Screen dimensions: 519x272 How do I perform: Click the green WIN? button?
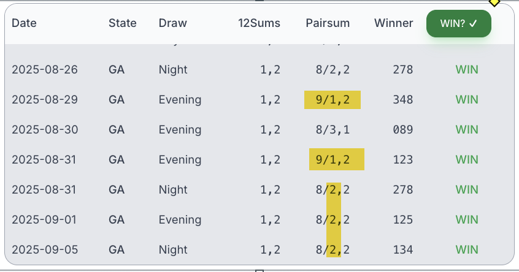point(458,23)
